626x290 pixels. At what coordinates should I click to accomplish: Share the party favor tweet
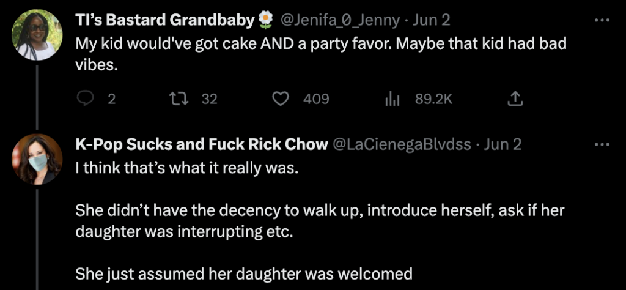[x=515, y=99]
